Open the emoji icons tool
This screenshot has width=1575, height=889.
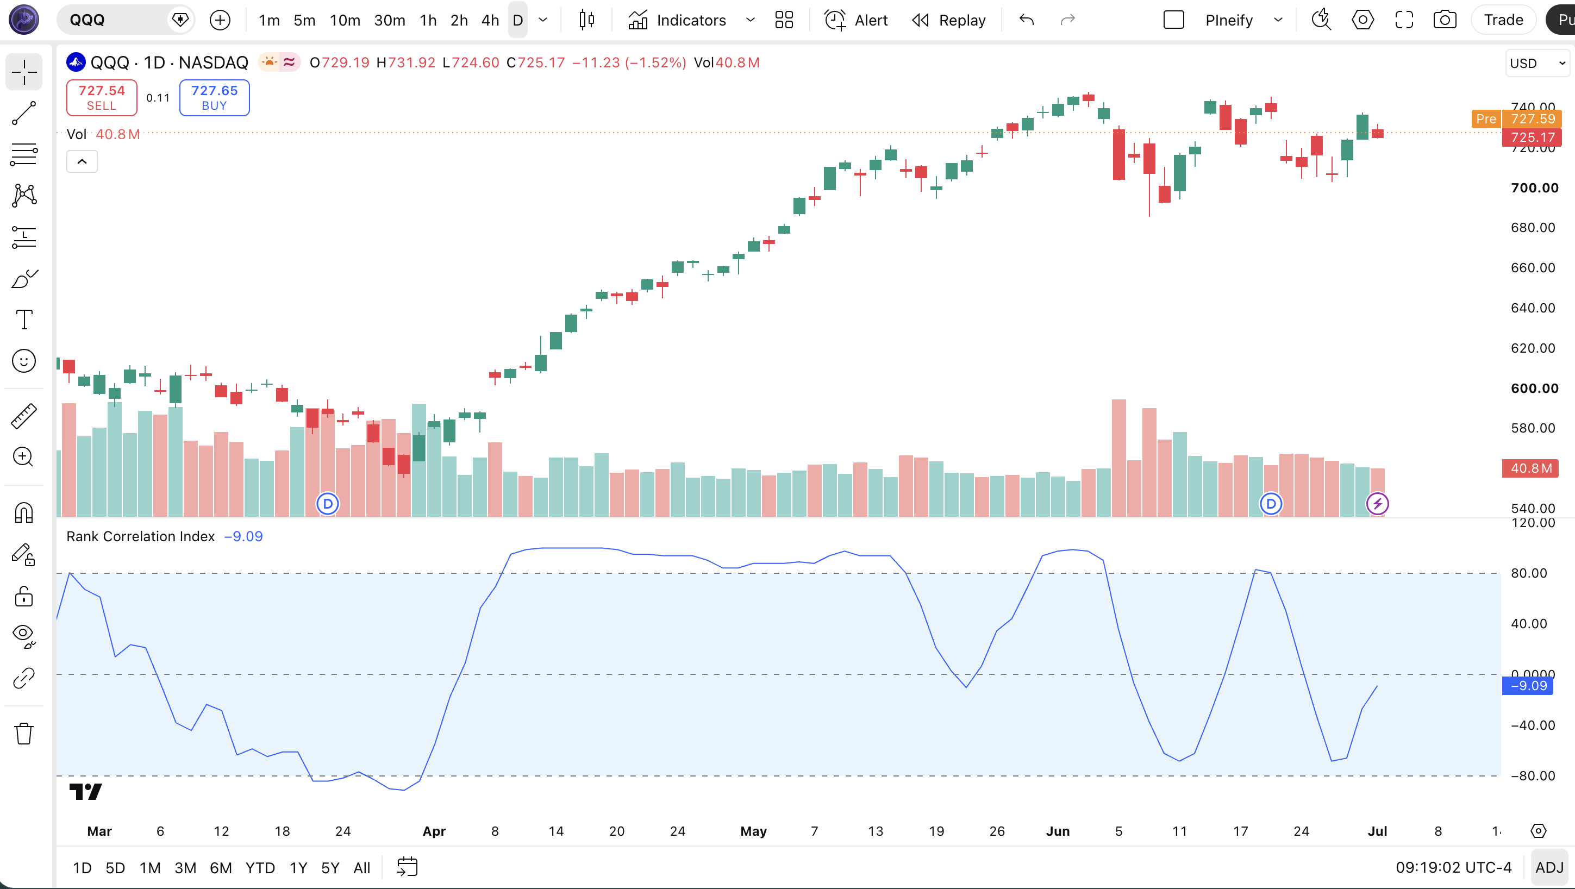[24, 361]
